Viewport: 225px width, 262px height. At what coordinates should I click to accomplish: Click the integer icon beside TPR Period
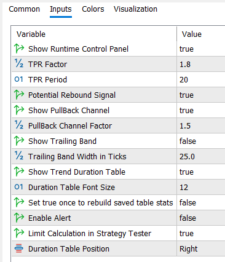[18, 79]
